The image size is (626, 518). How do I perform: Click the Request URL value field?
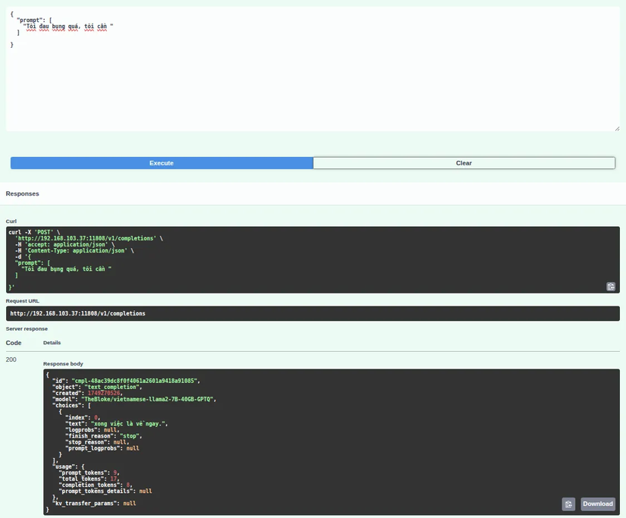[313, 313]
